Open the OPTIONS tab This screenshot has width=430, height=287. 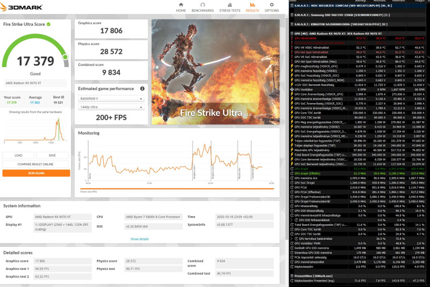(x=271, y=8)
